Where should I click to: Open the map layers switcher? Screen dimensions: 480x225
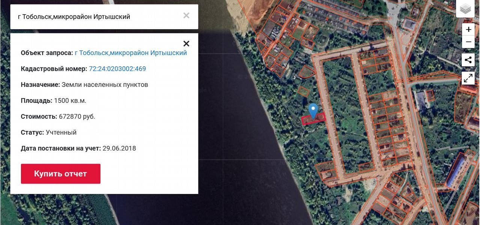(465, 9)
